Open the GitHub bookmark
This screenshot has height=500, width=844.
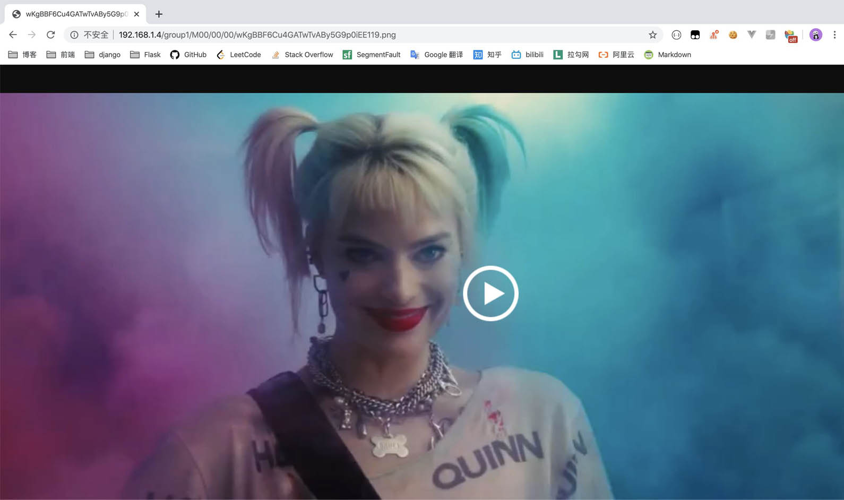188,55
